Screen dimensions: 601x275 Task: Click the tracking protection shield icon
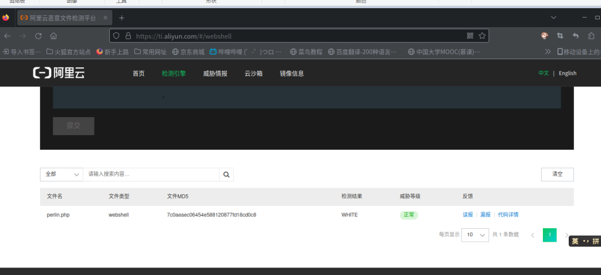(x=117, y=36)
